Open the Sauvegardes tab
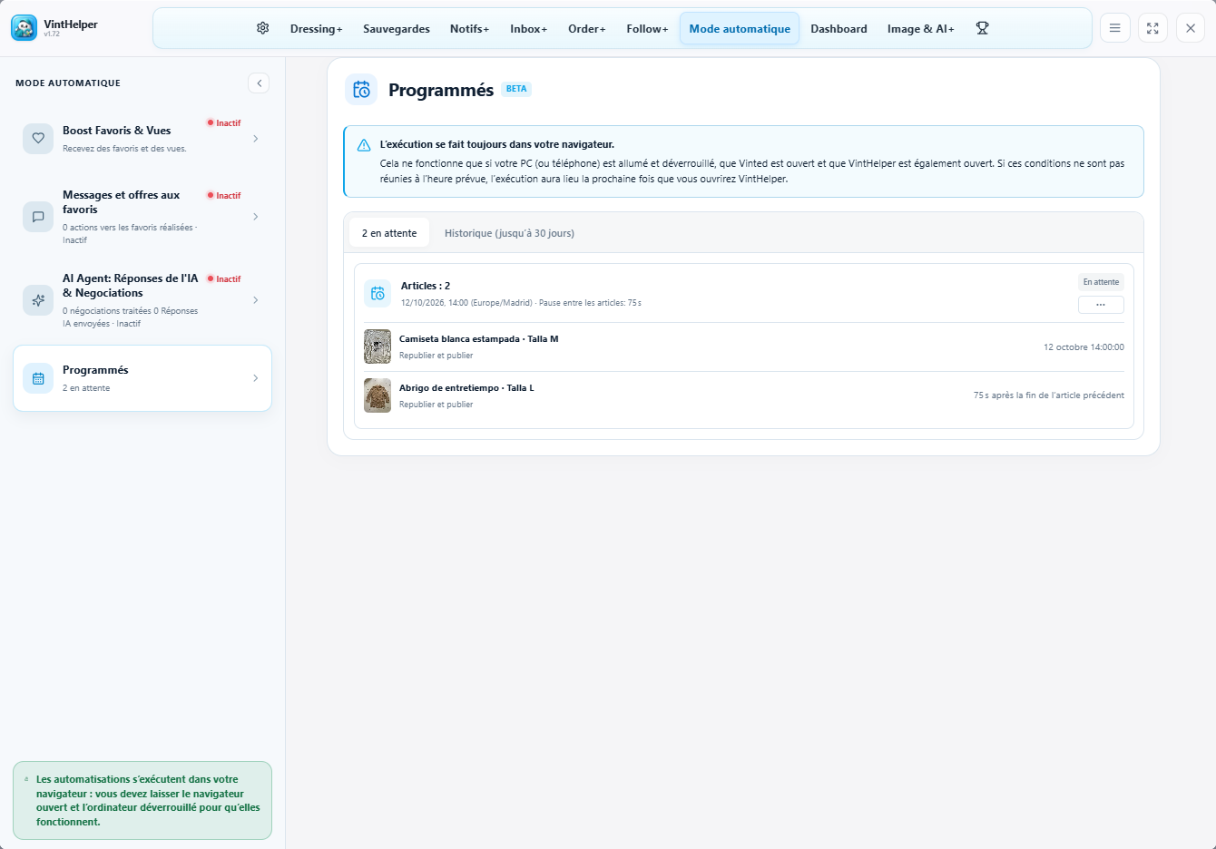 click(397, 29)
